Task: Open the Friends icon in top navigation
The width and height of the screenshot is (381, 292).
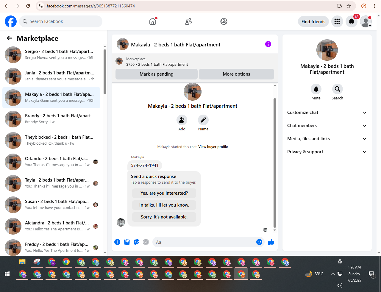Action: coord(188,21)
